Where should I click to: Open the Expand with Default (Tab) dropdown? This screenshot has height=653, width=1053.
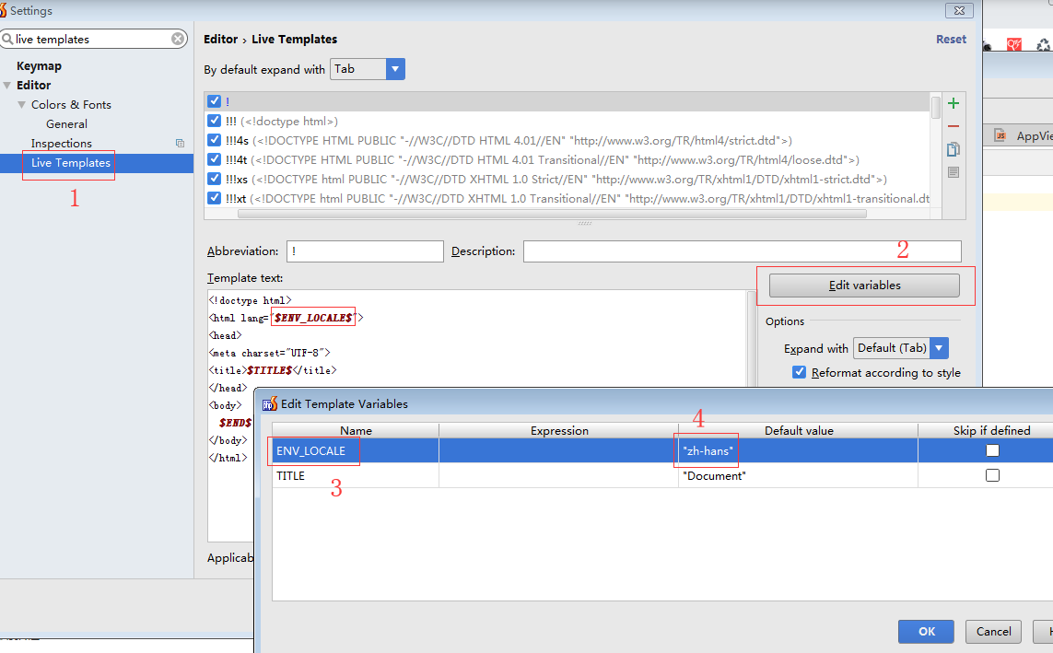tap(939, 348)
